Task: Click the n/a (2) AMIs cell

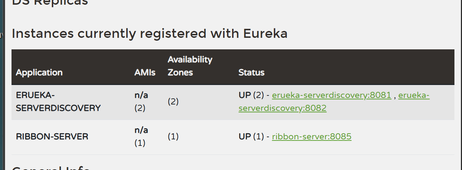Action: (141, 102)
